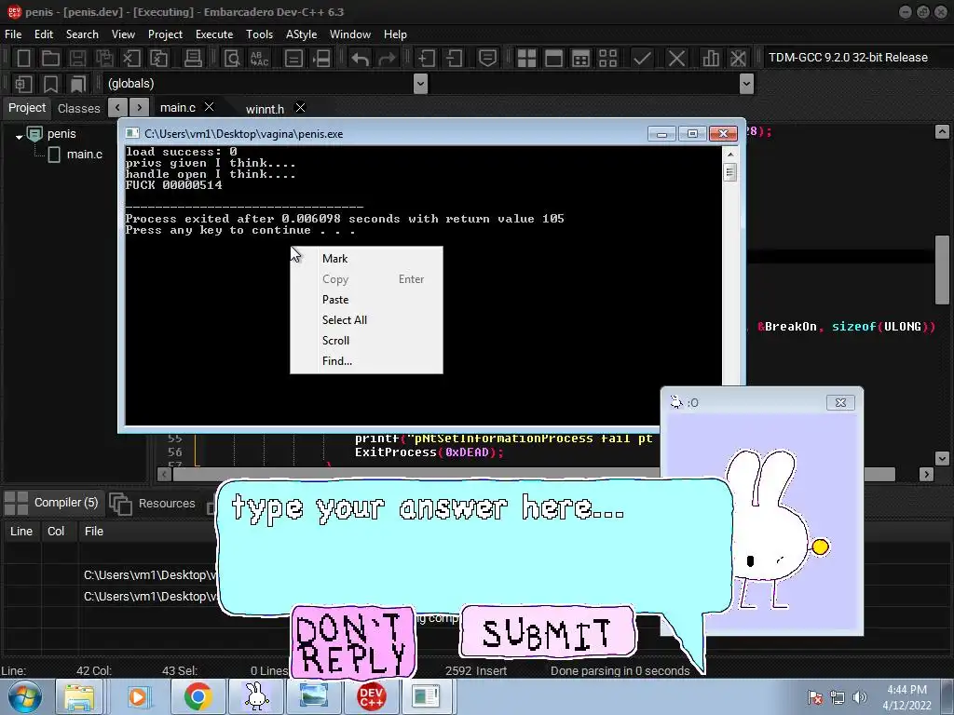
Task: Open the (globals) class dropdown
Action: click(420, 83)
